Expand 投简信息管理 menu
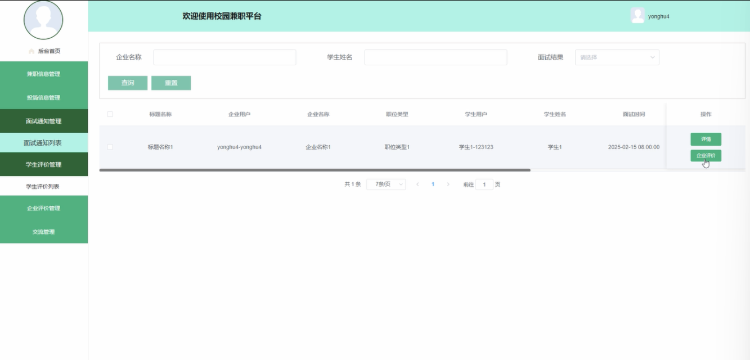This screenshot has height=360, width=750. click(44, 97)
